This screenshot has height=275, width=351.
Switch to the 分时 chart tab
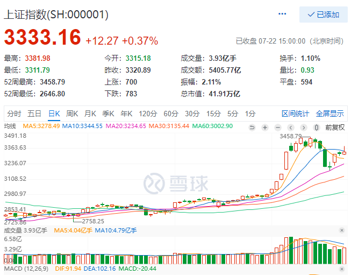click(14, 114)
